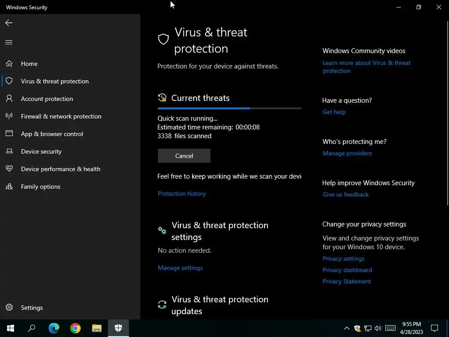Click the shield icon beside Virus & threat protection in sidebar
Screen dimensions: 449x337
coord(9,81)
